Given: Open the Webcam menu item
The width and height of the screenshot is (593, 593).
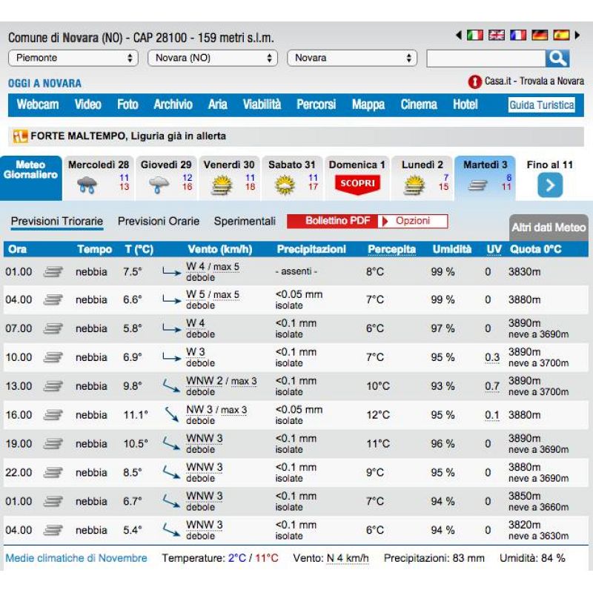Looking at the screenshot, I should 38,105.
